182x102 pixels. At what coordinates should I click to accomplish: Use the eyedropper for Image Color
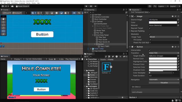point(178,22)
